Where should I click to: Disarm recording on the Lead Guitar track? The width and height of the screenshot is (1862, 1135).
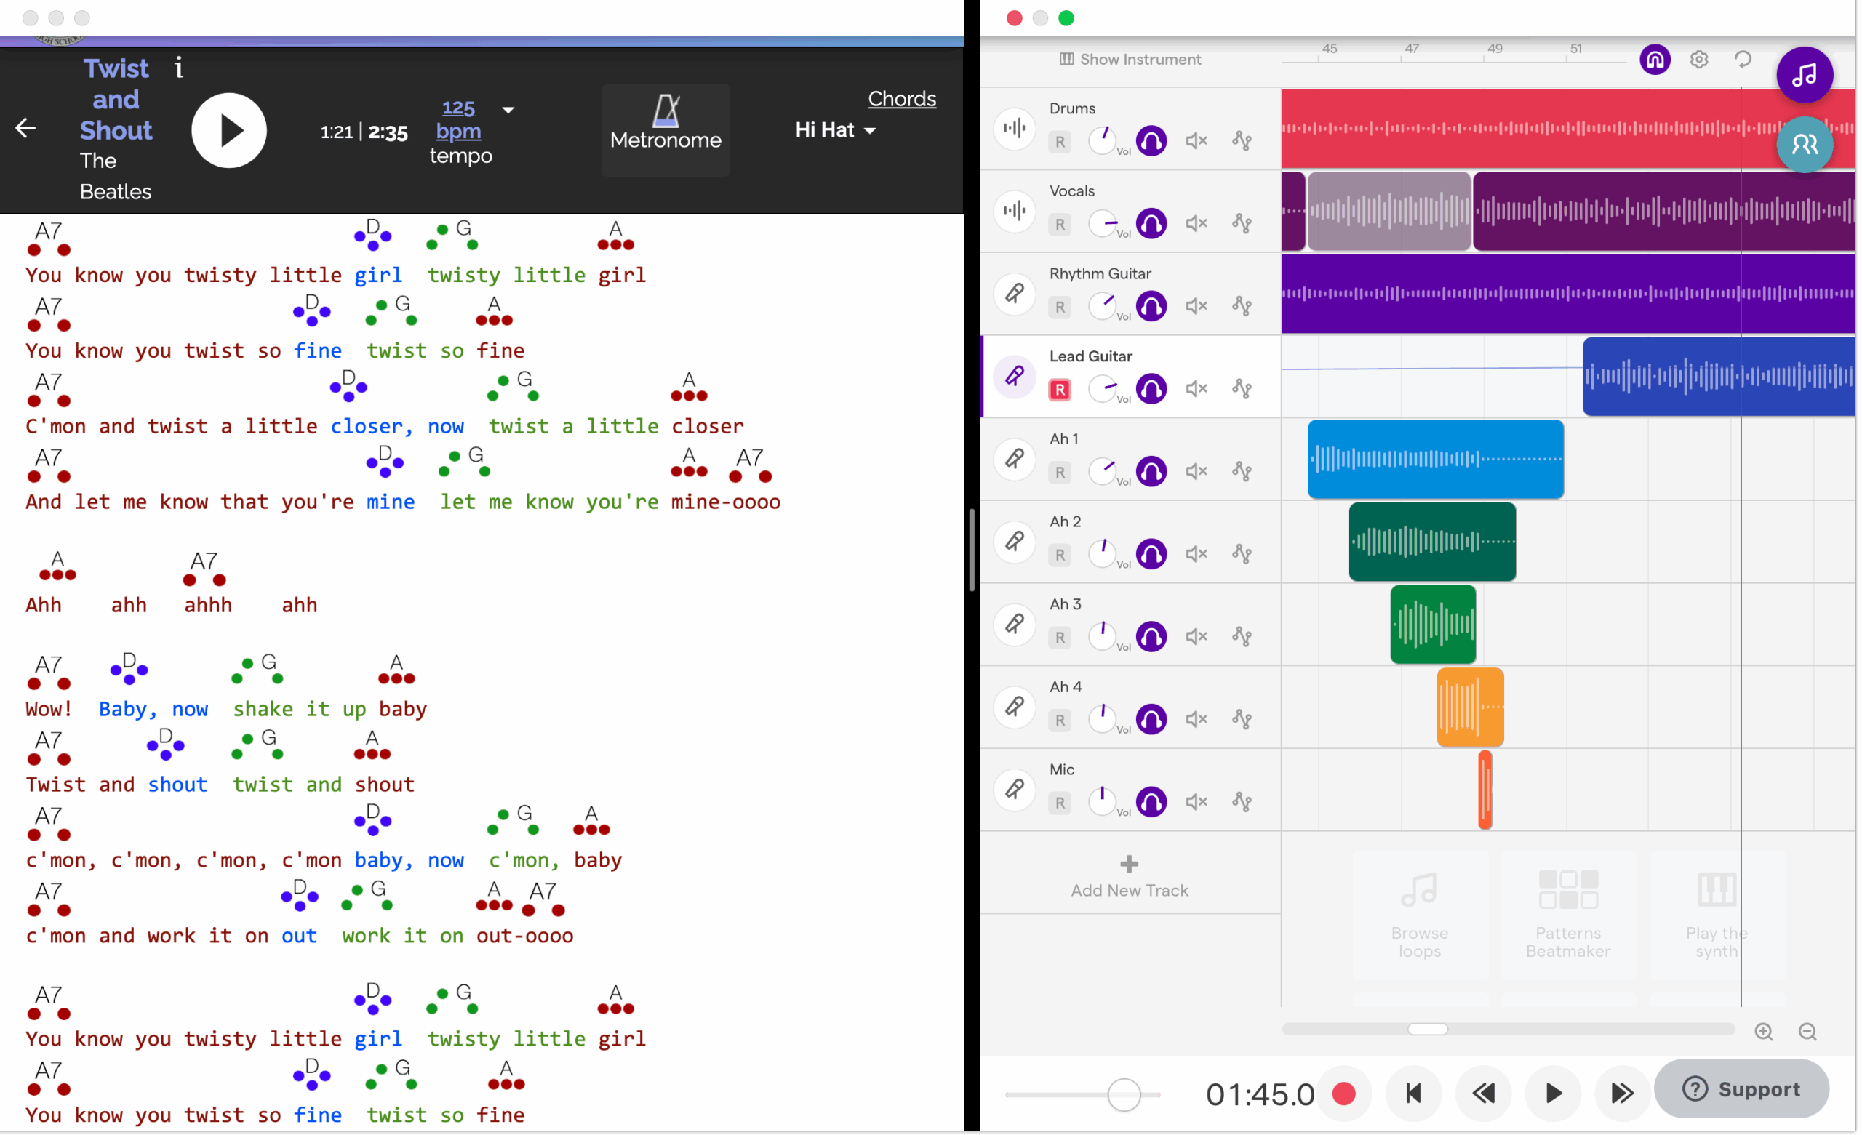click(x=1060, y=389)
